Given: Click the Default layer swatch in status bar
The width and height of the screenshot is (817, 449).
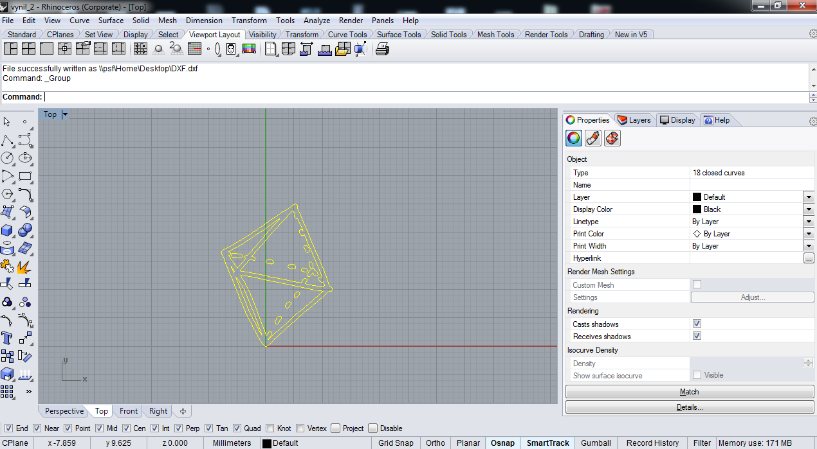Looking at the screenshot, I should click(x=266, y=443).
